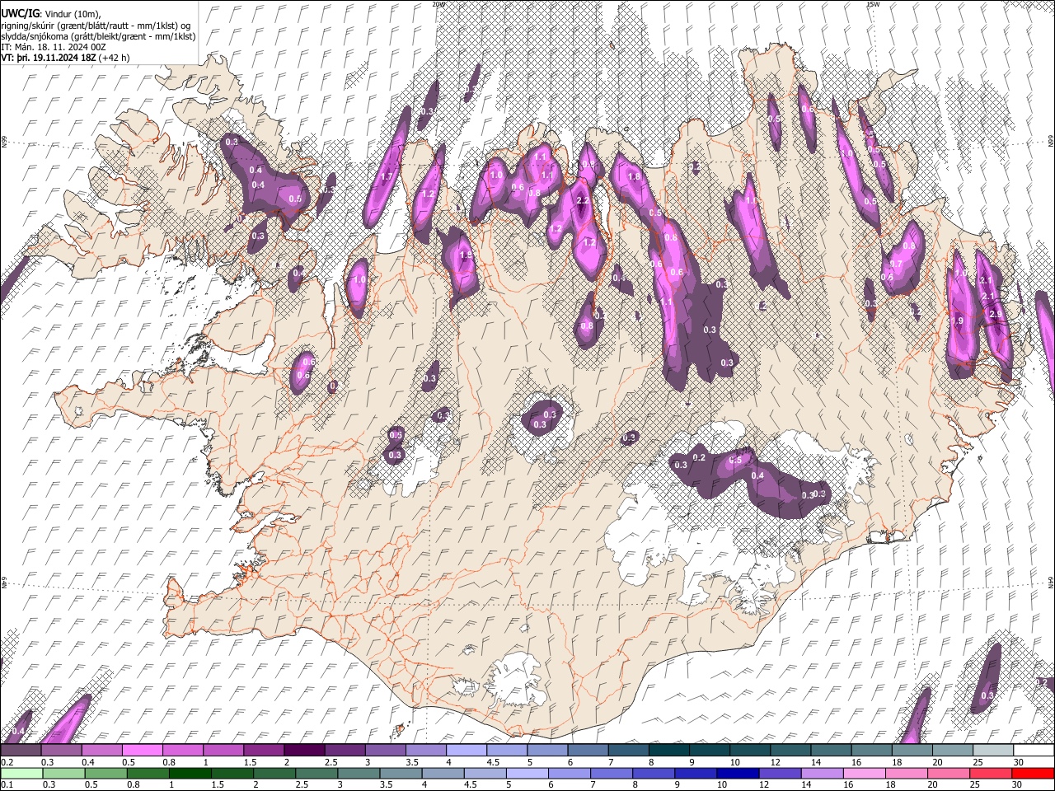This screenshot has width=1055, height=791.
Task: Click the rain legend swatch between 5 and 6
Action: [x=527, y=773]
